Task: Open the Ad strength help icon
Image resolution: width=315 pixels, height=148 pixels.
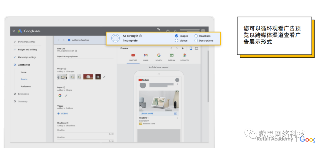Action: tap(140, 36)
